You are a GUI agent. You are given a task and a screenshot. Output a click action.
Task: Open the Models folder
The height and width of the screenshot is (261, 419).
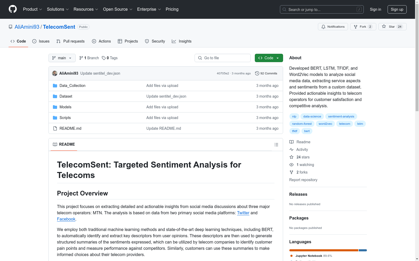65,107
